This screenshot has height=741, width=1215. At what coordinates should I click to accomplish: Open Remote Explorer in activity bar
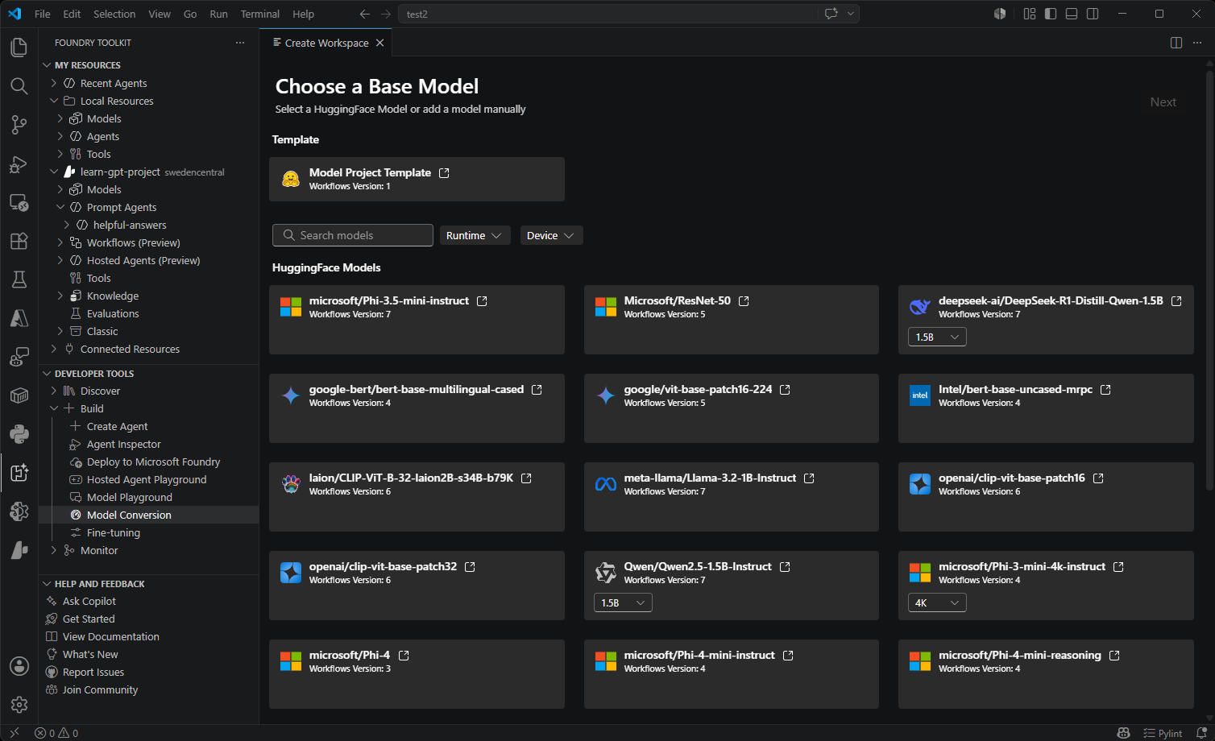point(19,202)
